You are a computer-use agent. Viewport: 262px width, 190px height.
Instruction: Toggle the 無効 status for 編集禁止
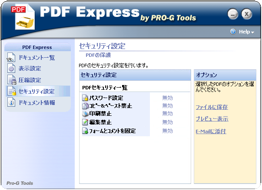(167, 122)
